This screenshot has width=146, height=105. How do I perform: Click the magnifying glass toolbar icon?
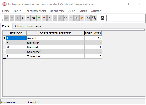click(x=94, y=18)
